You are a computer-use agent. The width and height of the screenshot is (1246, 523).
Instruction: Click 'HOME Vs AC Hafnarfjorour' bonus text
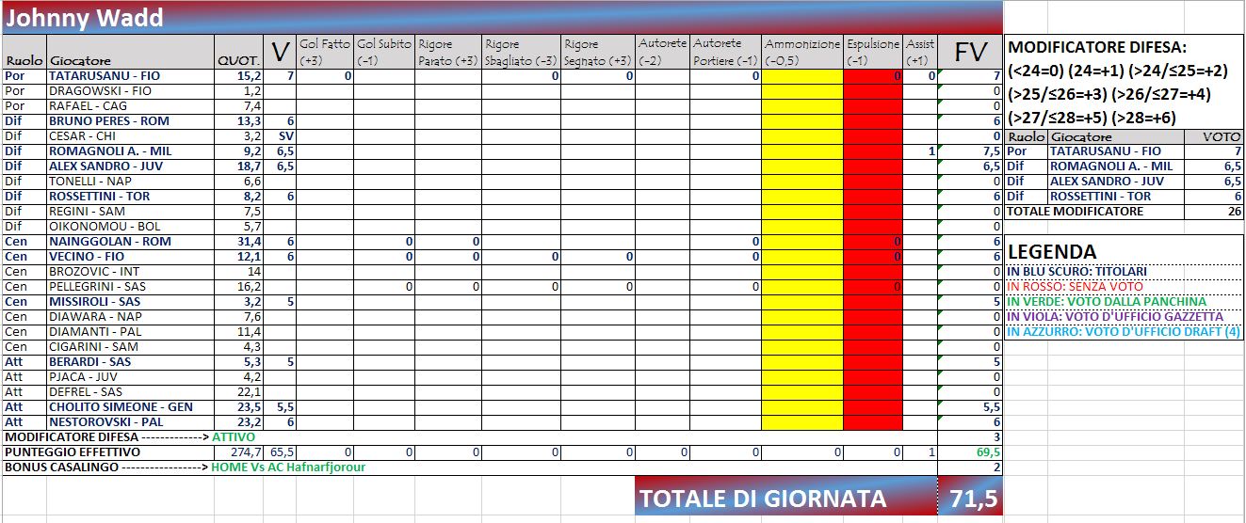(288, 467)
